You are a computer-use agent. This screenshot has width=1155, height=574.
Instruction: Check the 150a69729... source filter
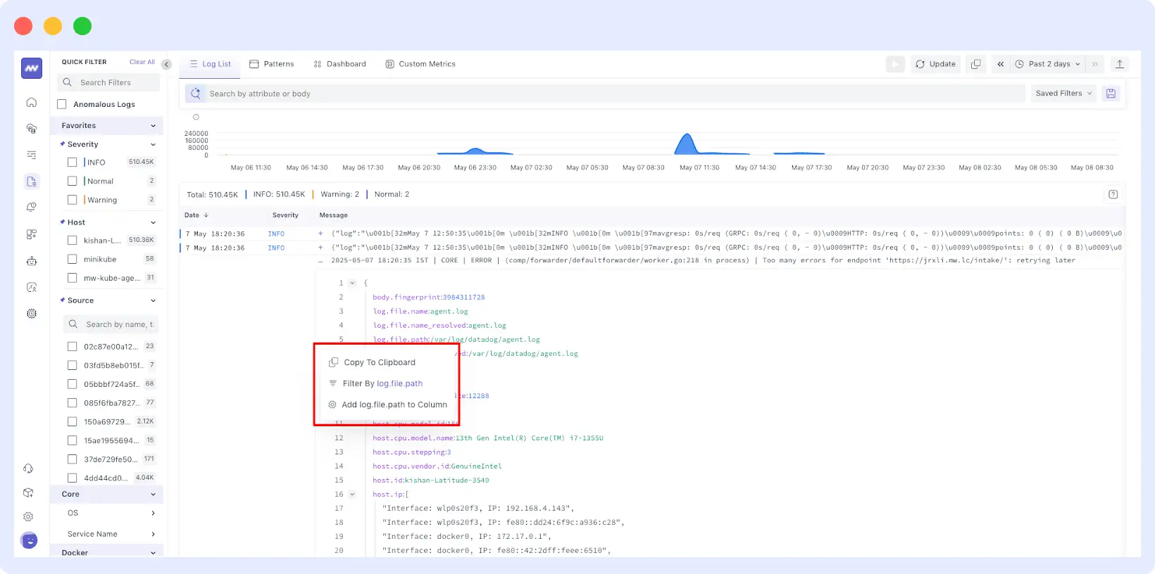click(72, 421)
